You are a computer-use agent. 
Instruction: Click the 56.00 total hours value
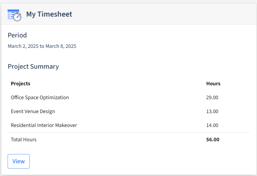point(213,140)
